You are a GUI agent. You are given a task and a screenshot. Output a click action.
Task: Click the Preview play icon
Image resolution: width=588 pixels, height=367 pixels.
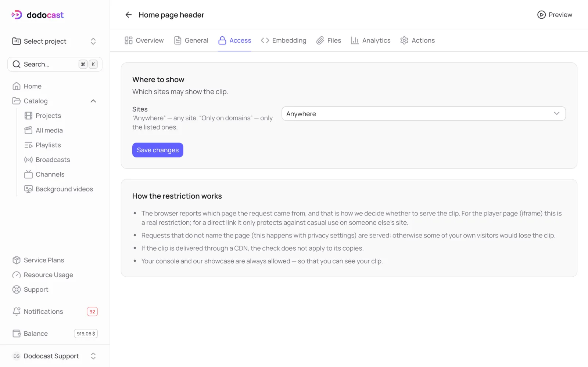[x=541, y=15]
